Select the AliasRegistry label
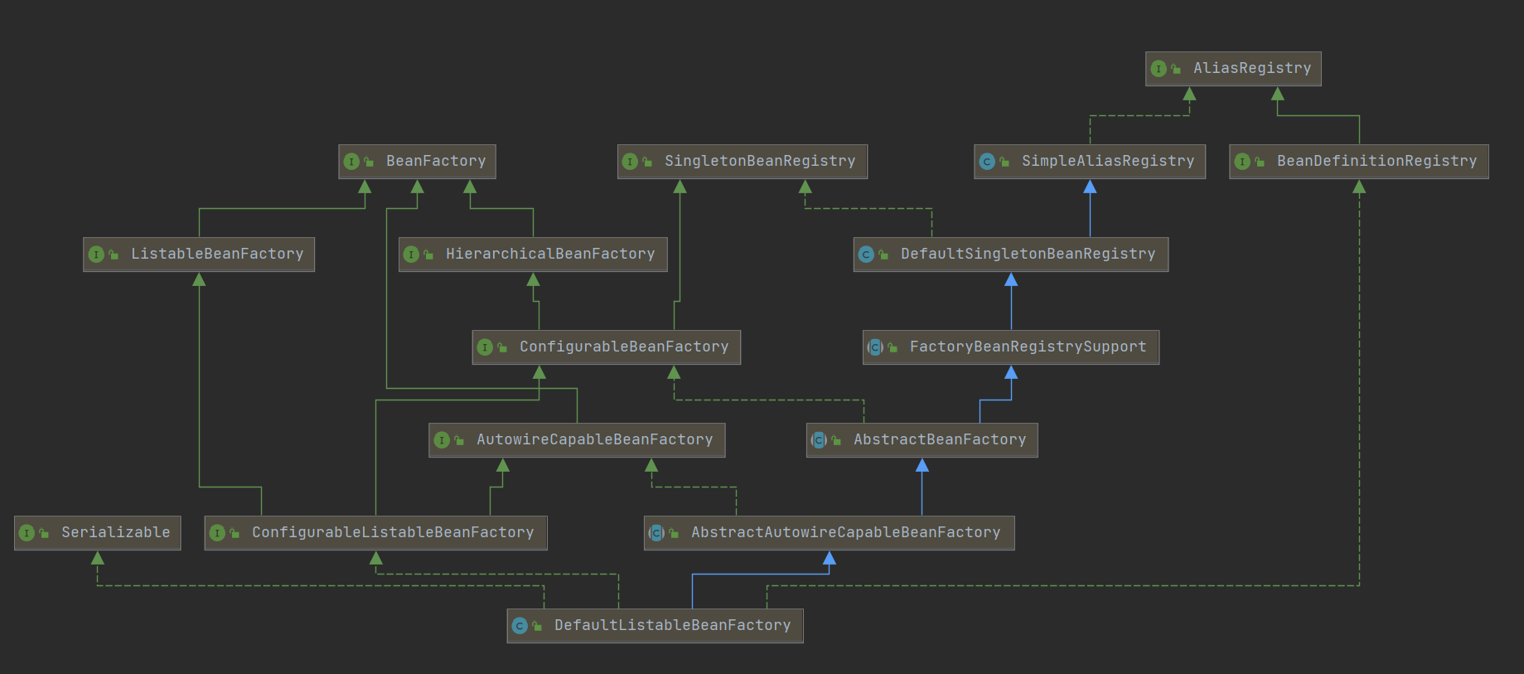The image size is (1524, 674). (1252, 68)
